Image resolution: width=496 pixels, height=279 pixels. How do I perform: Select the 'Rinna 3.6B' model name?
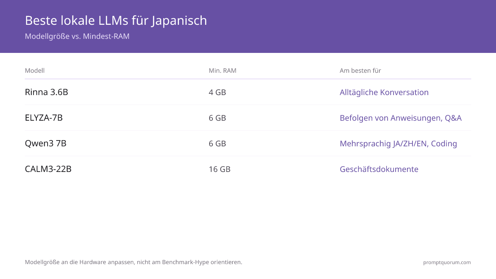(46, 92)
